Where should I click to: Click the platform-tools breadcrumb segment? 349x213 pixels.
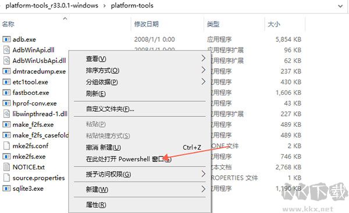coord(132,6)
